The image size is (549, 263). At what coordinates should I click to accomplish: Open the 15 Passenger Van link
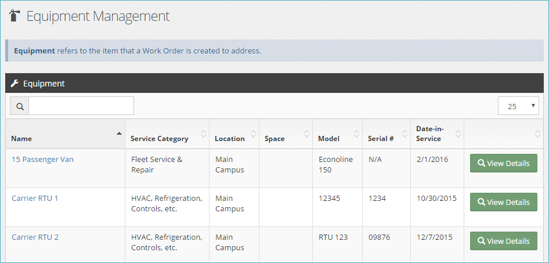coord(42,159)
